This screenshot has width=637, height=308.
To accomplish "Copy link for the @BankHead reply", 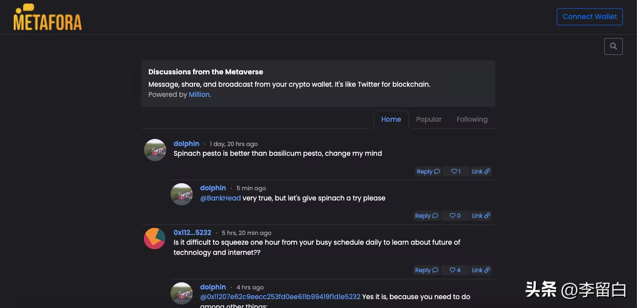I will pos(481,216).
